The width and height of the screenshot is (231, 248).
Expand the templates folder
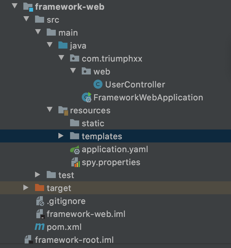[x=61, y=136]
